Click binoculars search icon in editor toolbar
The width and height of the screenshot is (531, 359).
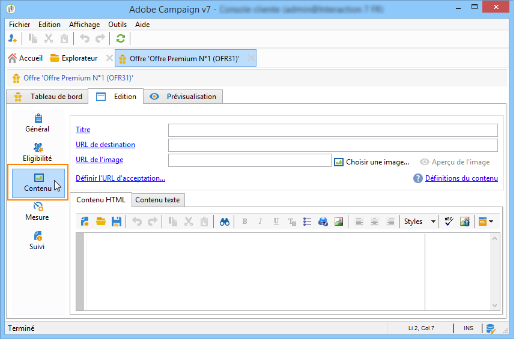(x=224, y=222)
